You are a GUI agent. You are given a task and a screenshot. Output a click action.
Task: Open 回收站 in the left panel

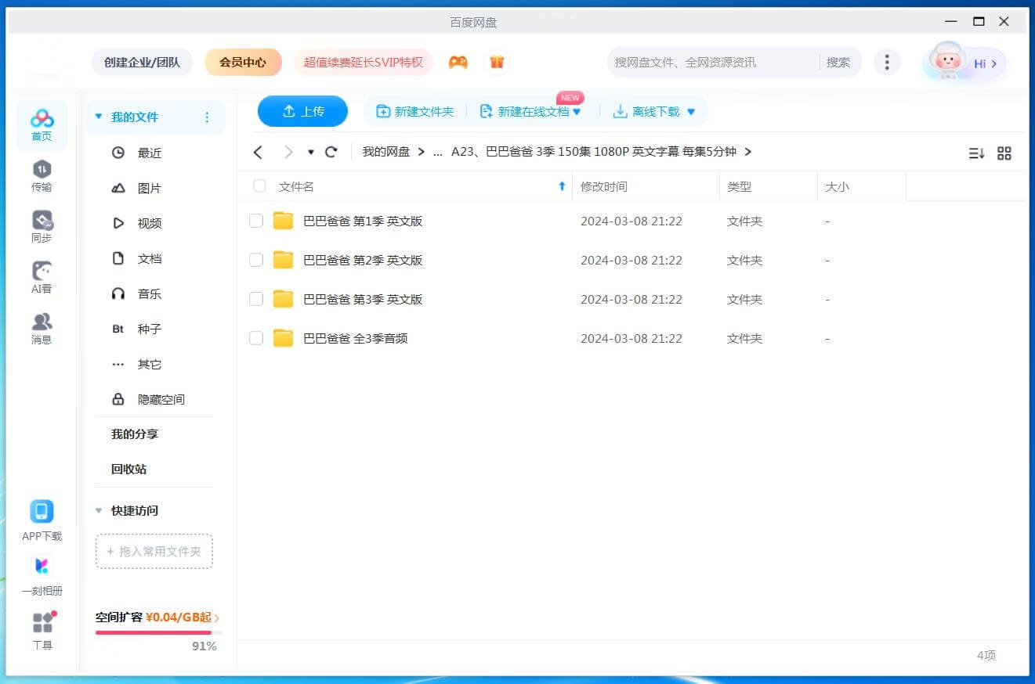click(x=128, y=469)
